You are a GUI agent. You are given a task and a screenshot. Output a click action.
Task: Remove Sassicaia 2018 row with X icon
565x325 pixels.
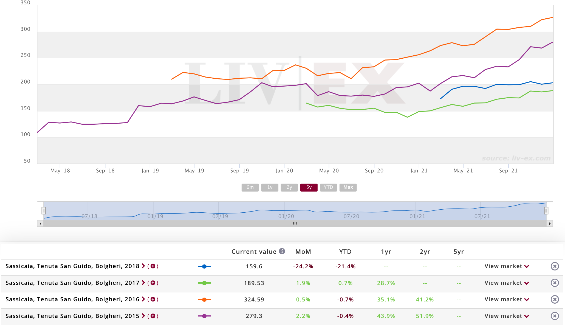[555, 266]
